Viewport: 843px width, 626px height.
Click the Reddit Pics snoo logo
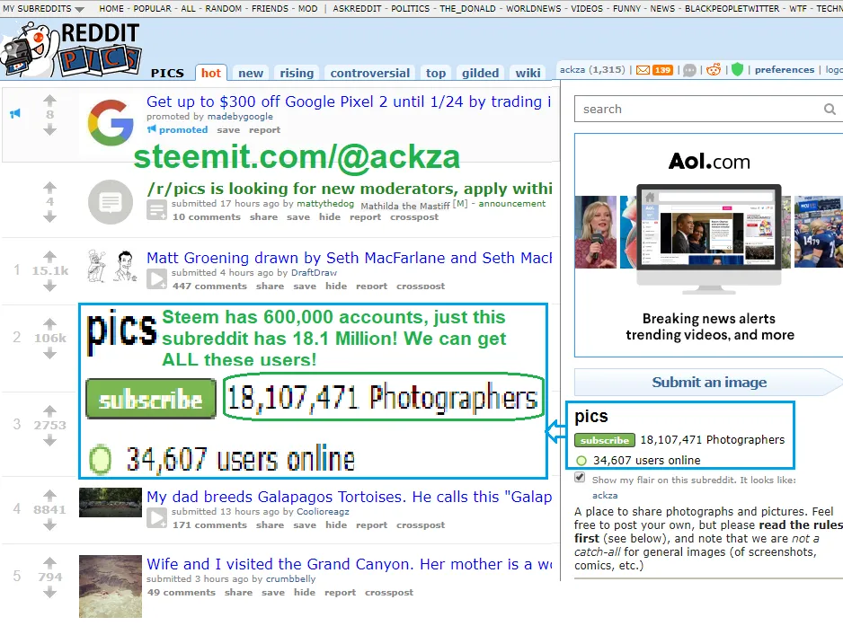71,49
